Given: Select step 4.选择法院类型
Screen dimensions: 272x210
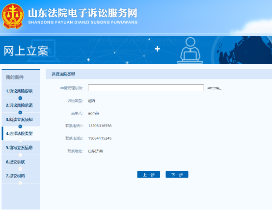Looking at the screenshot, I should (21, 133).
